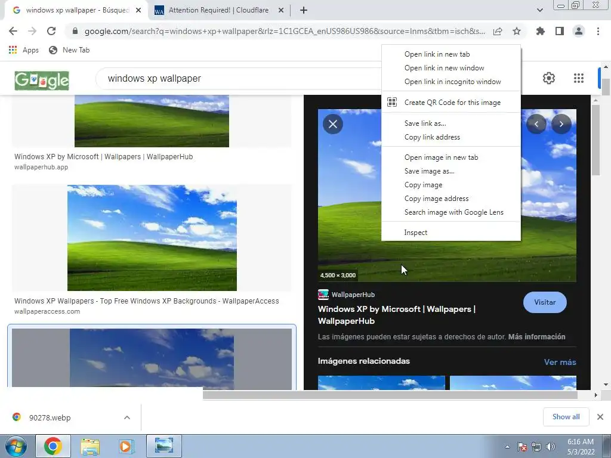Image resolution: width=611 pixels, height=458 pixels.
Task: Select Create QR Code for this image
Action: pyautogui.click(x=451, y=103)
